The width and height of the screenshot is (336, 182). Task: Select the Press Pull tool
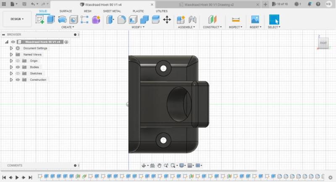pos(110,19)
